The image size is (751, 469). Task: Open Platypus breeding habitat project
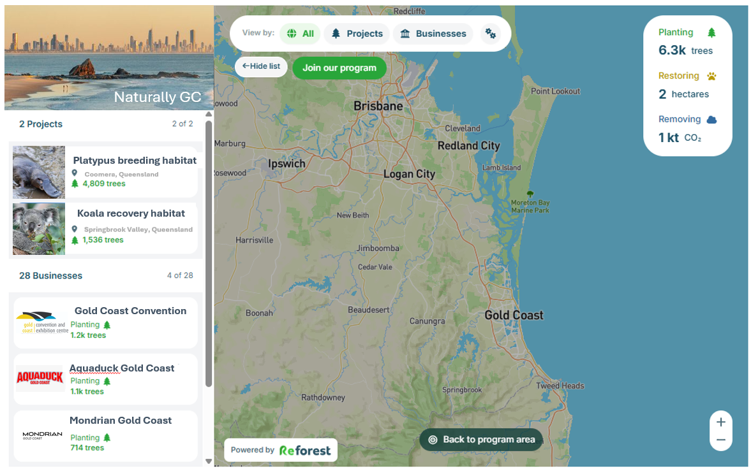[105, 172]
